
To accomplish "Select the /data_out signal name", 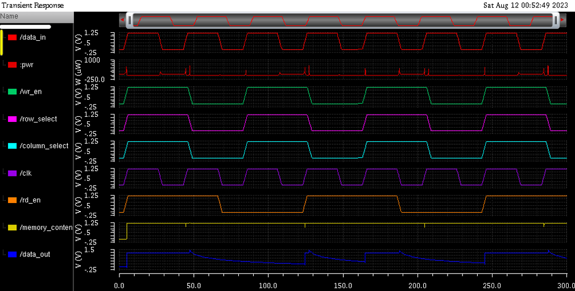I will (35, 255).
